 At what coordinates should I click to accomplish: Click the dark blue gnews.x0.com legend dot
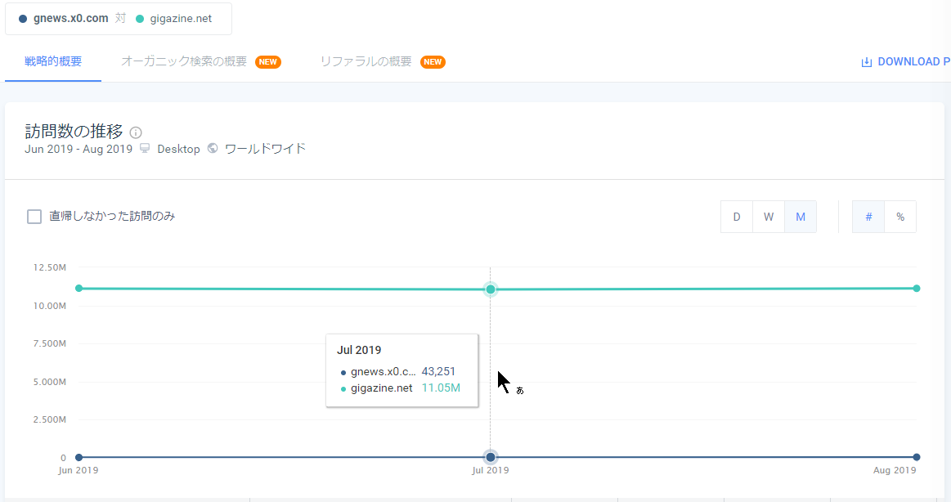point(22,19)
